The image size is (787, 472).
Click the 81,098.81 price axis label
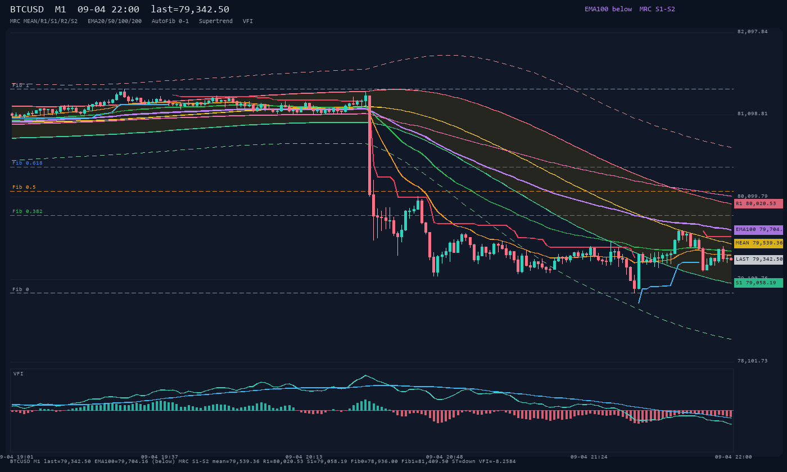752,114
